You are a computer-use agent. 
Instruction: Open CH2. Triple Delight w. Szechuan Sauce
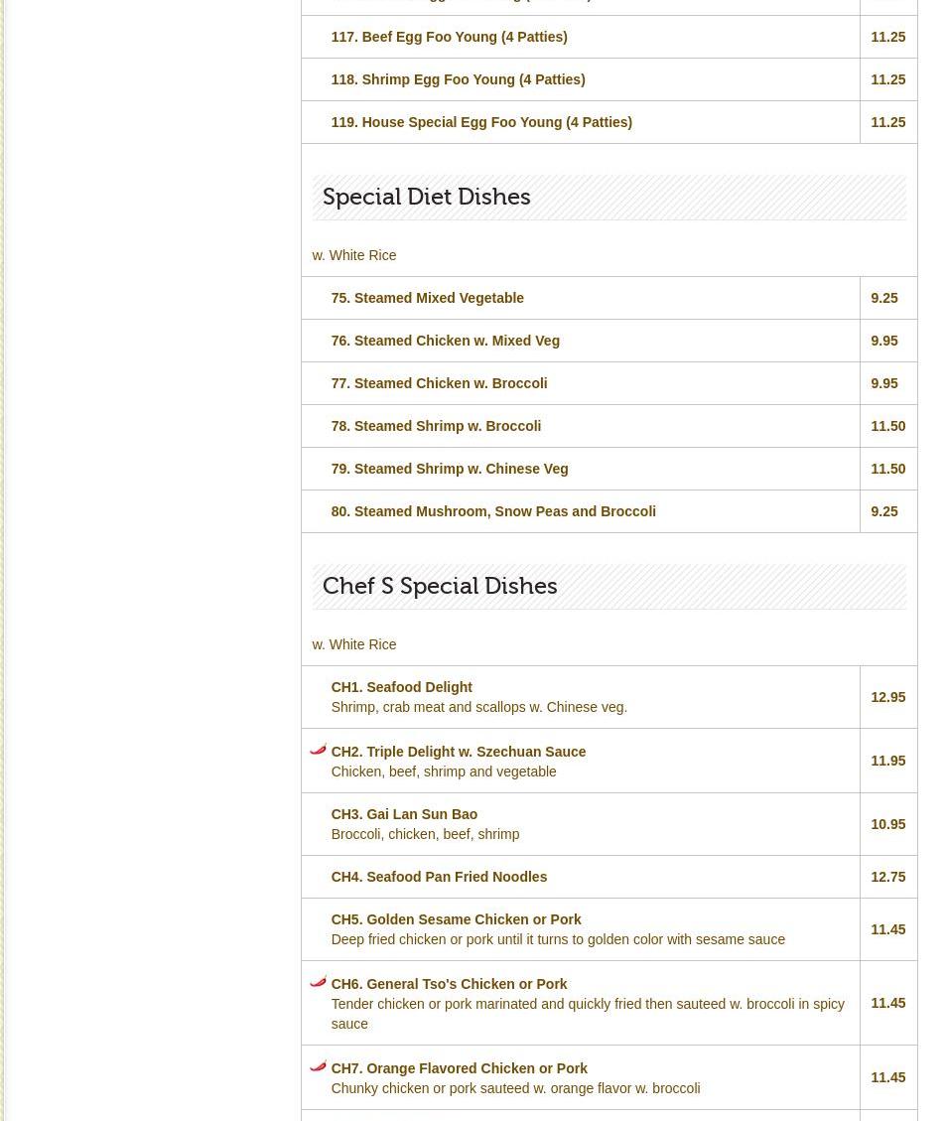click(x=458, y=752)
